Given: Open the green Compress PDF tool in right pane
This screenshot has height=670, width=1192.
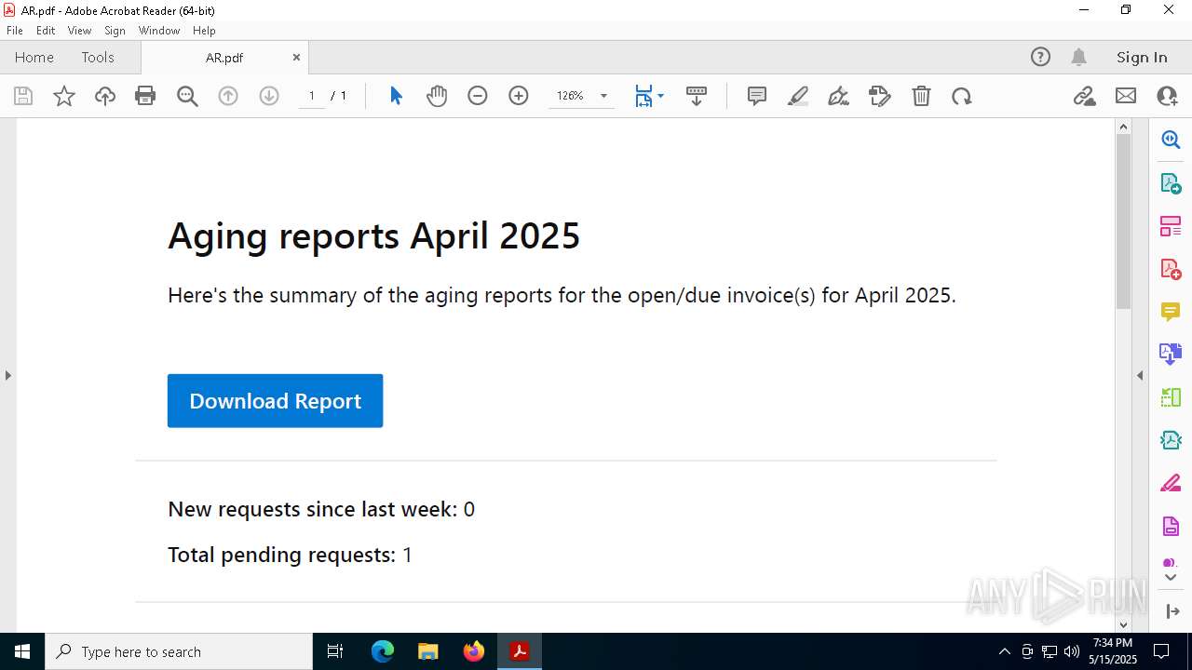Looking at the screenshot, I should [1171, 397].
